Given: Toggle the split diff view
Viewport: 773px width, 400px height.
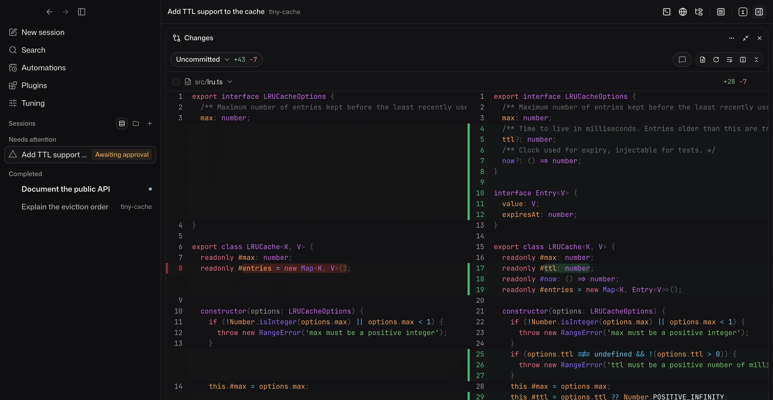Looking at the screenshot, I should pyautogui.click(x=743, y=59).
